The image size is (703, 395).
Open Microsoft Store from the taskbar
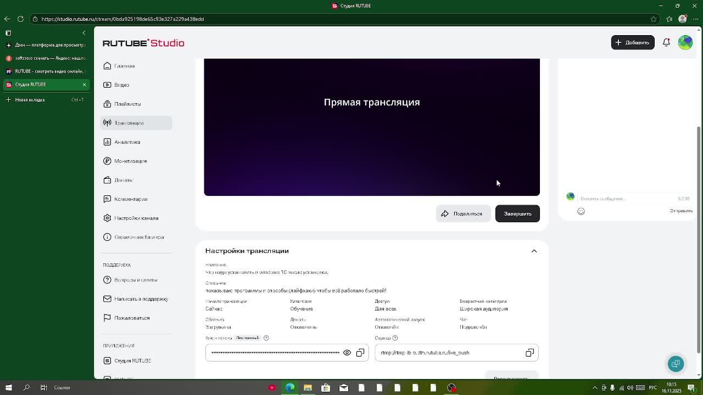click(326, 388)
